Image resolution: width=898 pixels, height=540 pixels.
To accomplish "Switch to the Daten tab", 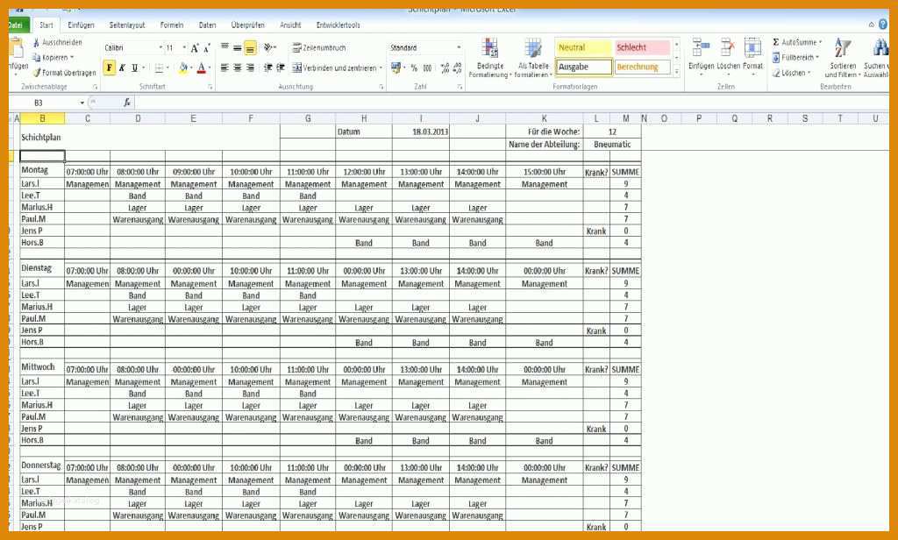I will pos(207,25).
